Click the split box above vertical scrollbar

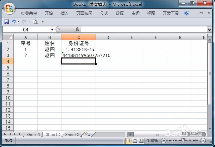210,35
